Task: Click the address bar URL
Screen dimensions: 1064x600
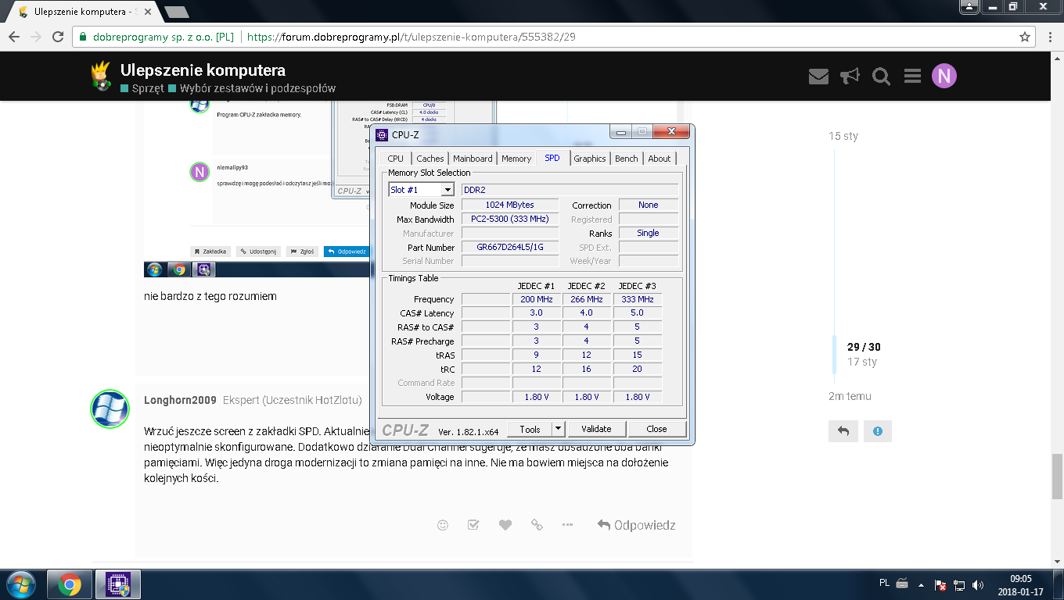Action: (412, 37)
